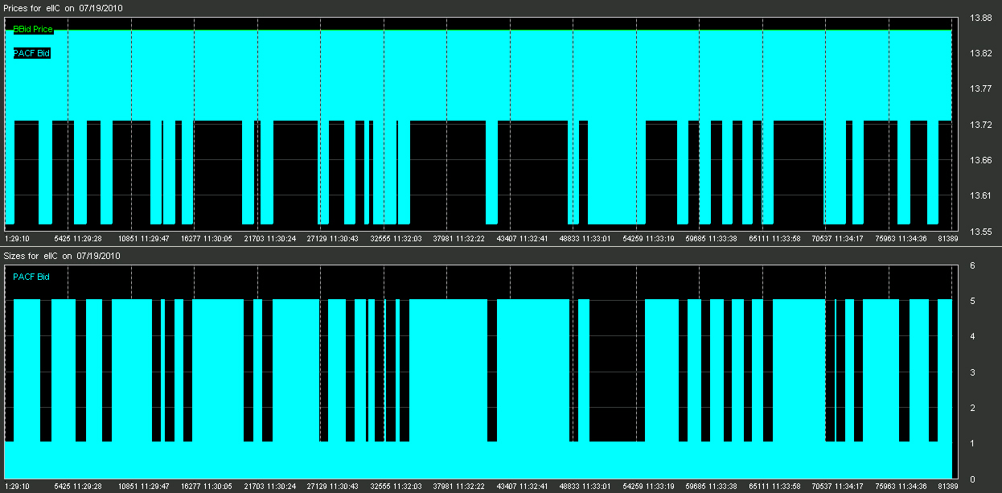Click "48833 11:33:01" label under Prices chart
Image resolution: width=1002 pixels, height=493 pixels.
(585, 239)
